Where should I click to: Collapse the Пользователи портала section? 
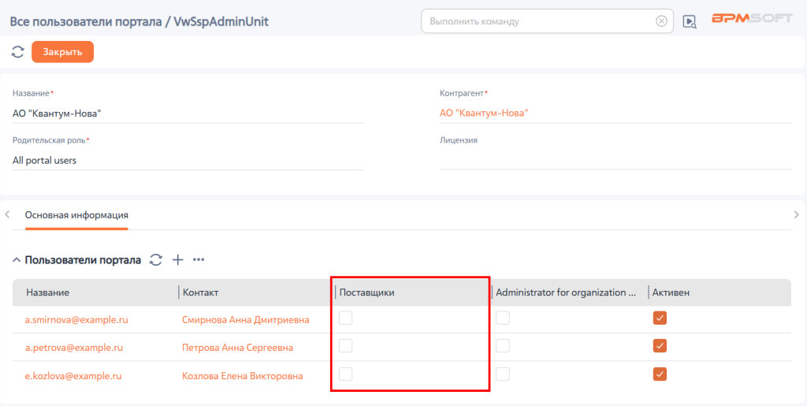pos(17,260)
